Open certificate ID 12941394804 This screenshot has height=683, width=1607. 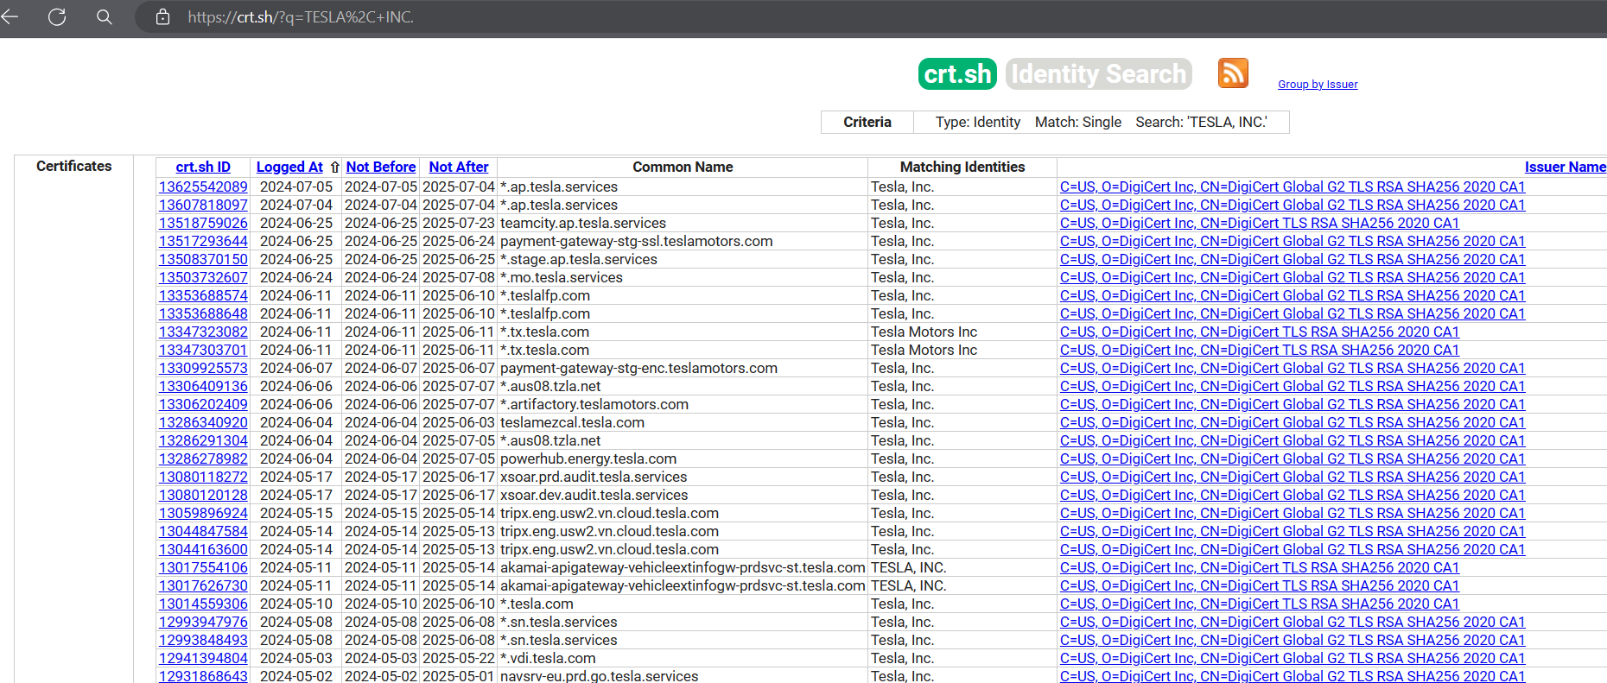click(203, 659)
